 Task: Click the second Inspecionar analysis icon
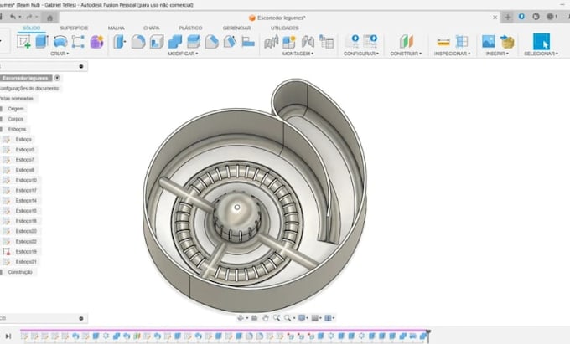(x=462, y=41)
